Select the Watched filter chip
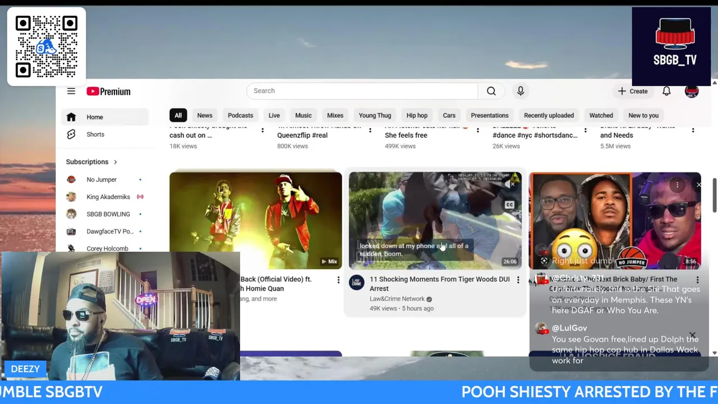The width and height of the screenshot is (718, 404). coord(601,116)
